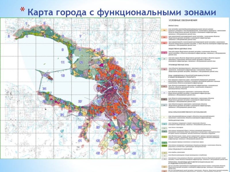
Task: Select the dark railway transport legend swatch
Action: tap(164, 99)
